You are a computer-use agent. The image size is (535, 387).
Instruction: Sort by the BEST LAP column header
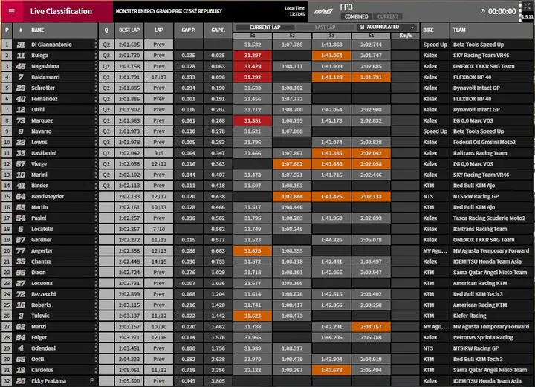pyautogui.click(x=129, y=30)
